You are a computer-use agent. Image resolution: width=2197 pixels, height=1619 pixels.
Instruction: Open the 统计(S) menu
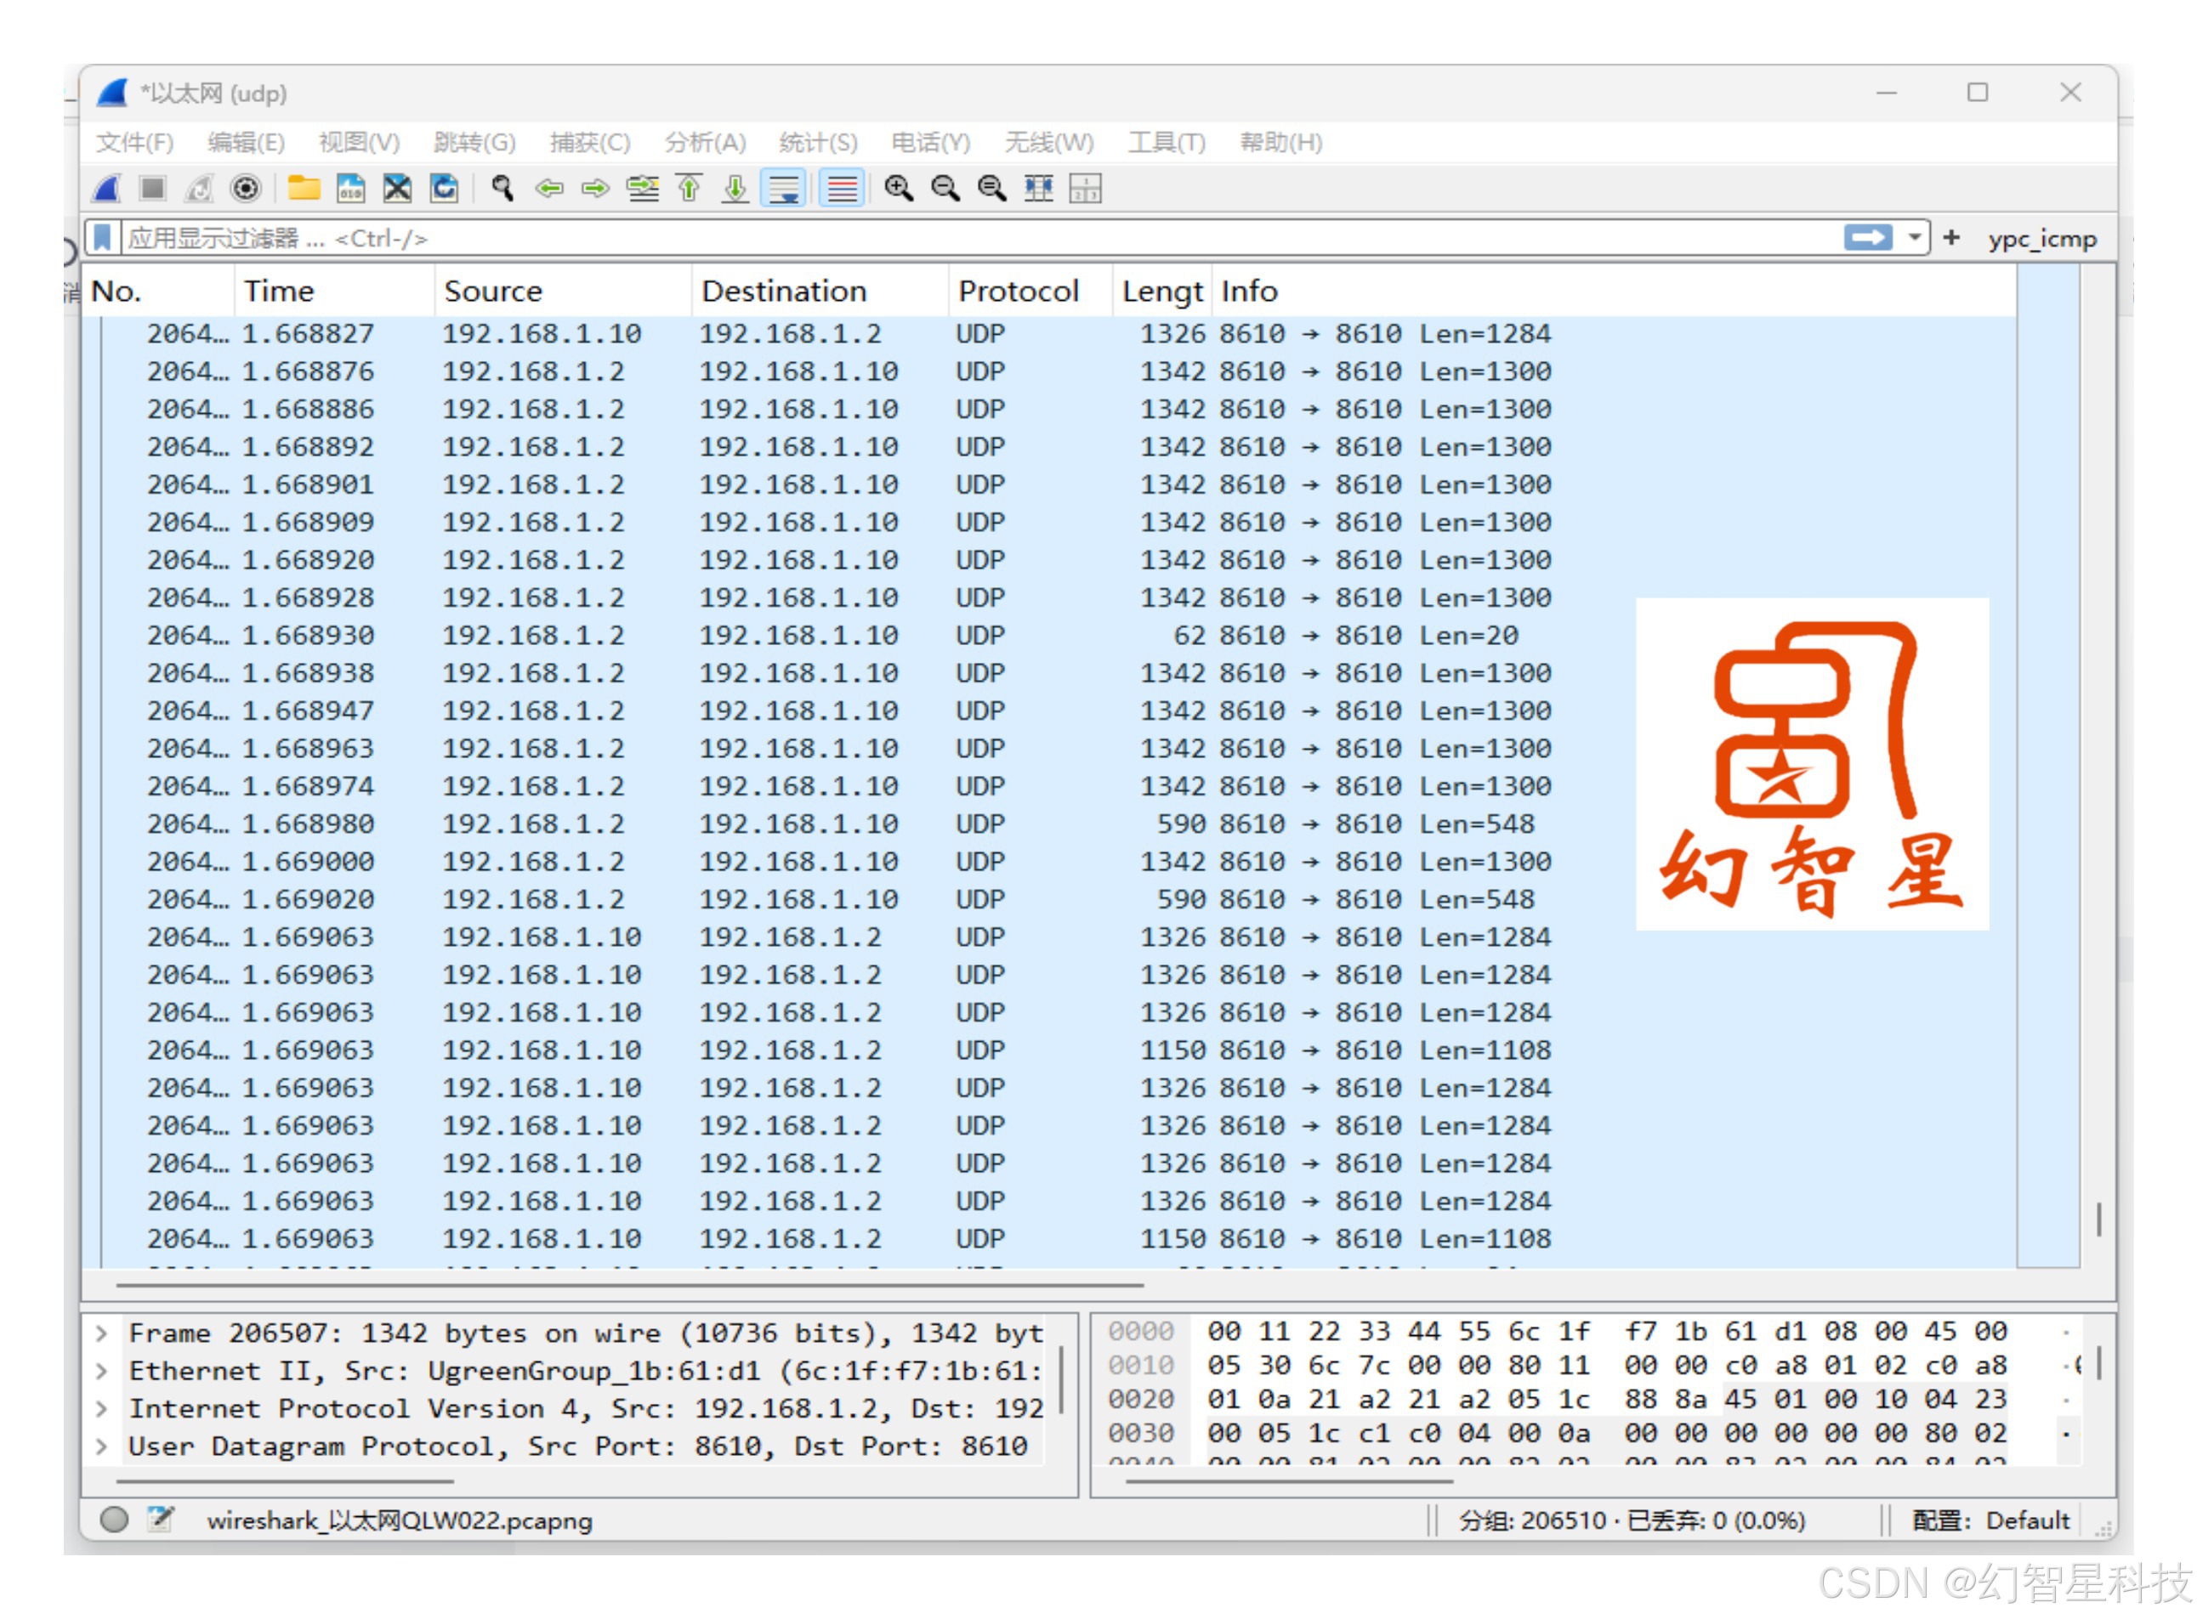coord(818,143)
